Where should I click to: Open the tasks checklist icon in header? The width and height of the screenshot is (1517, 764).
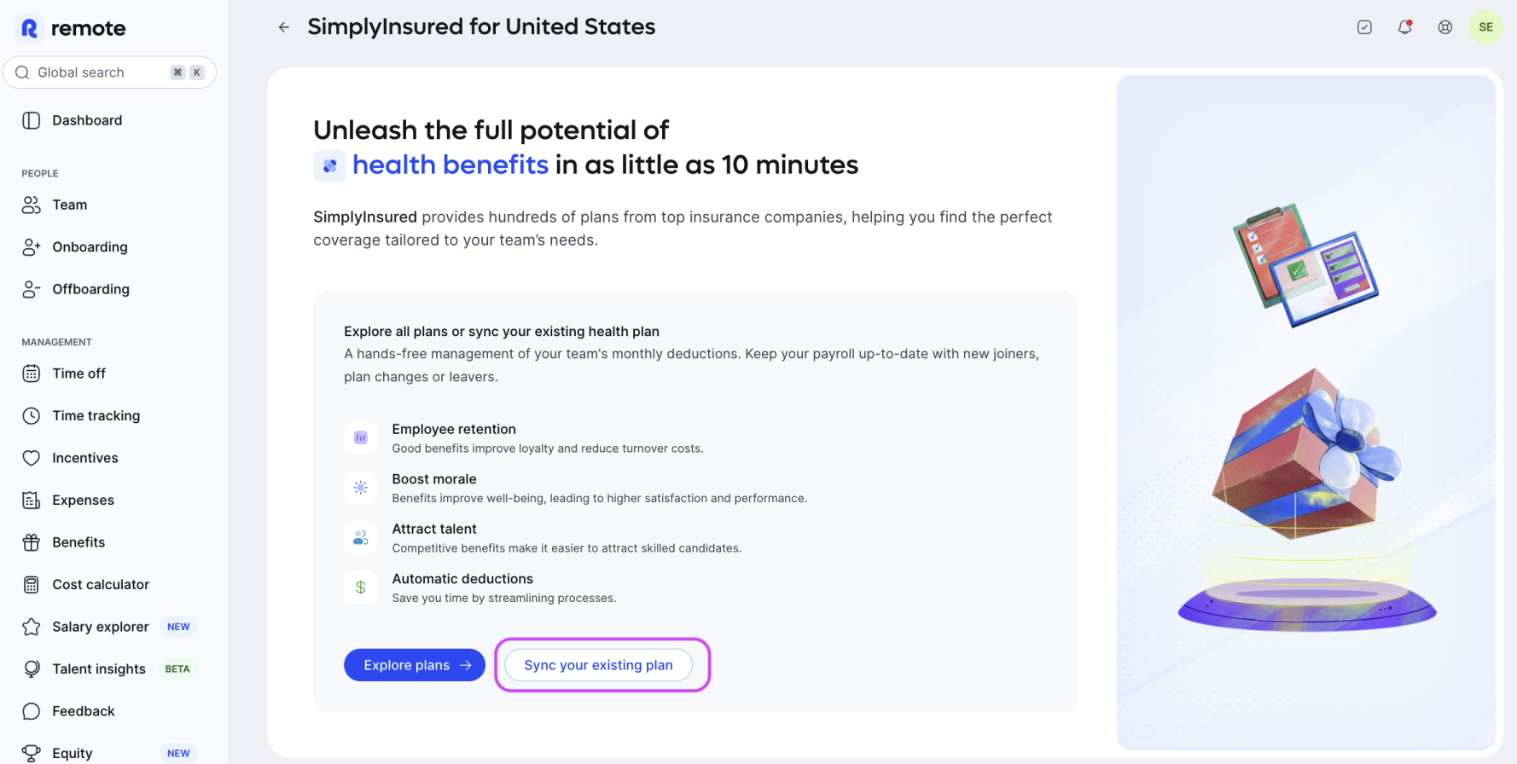1364,27
